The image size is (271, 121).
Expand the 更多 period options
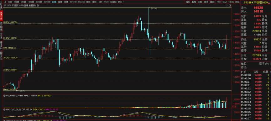point(121,2)
